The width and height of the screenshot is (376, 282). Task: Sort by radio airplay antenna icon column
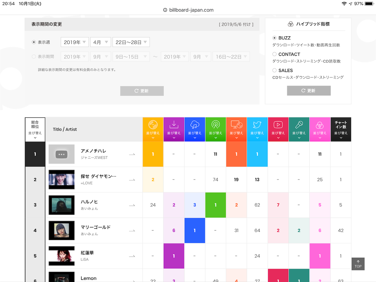pos(216,130)
